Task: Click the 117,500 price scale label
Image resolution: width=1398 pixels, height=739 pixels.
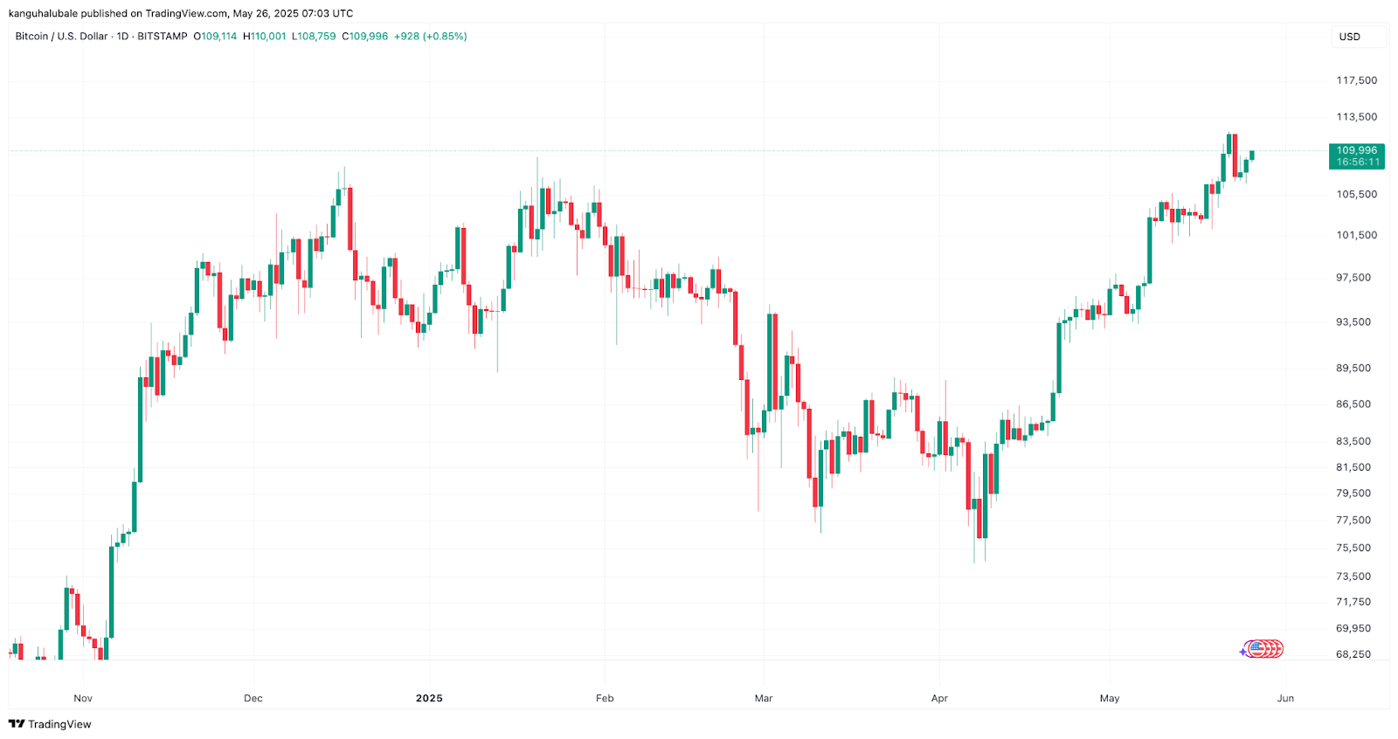Action: tap(1356, 80)
